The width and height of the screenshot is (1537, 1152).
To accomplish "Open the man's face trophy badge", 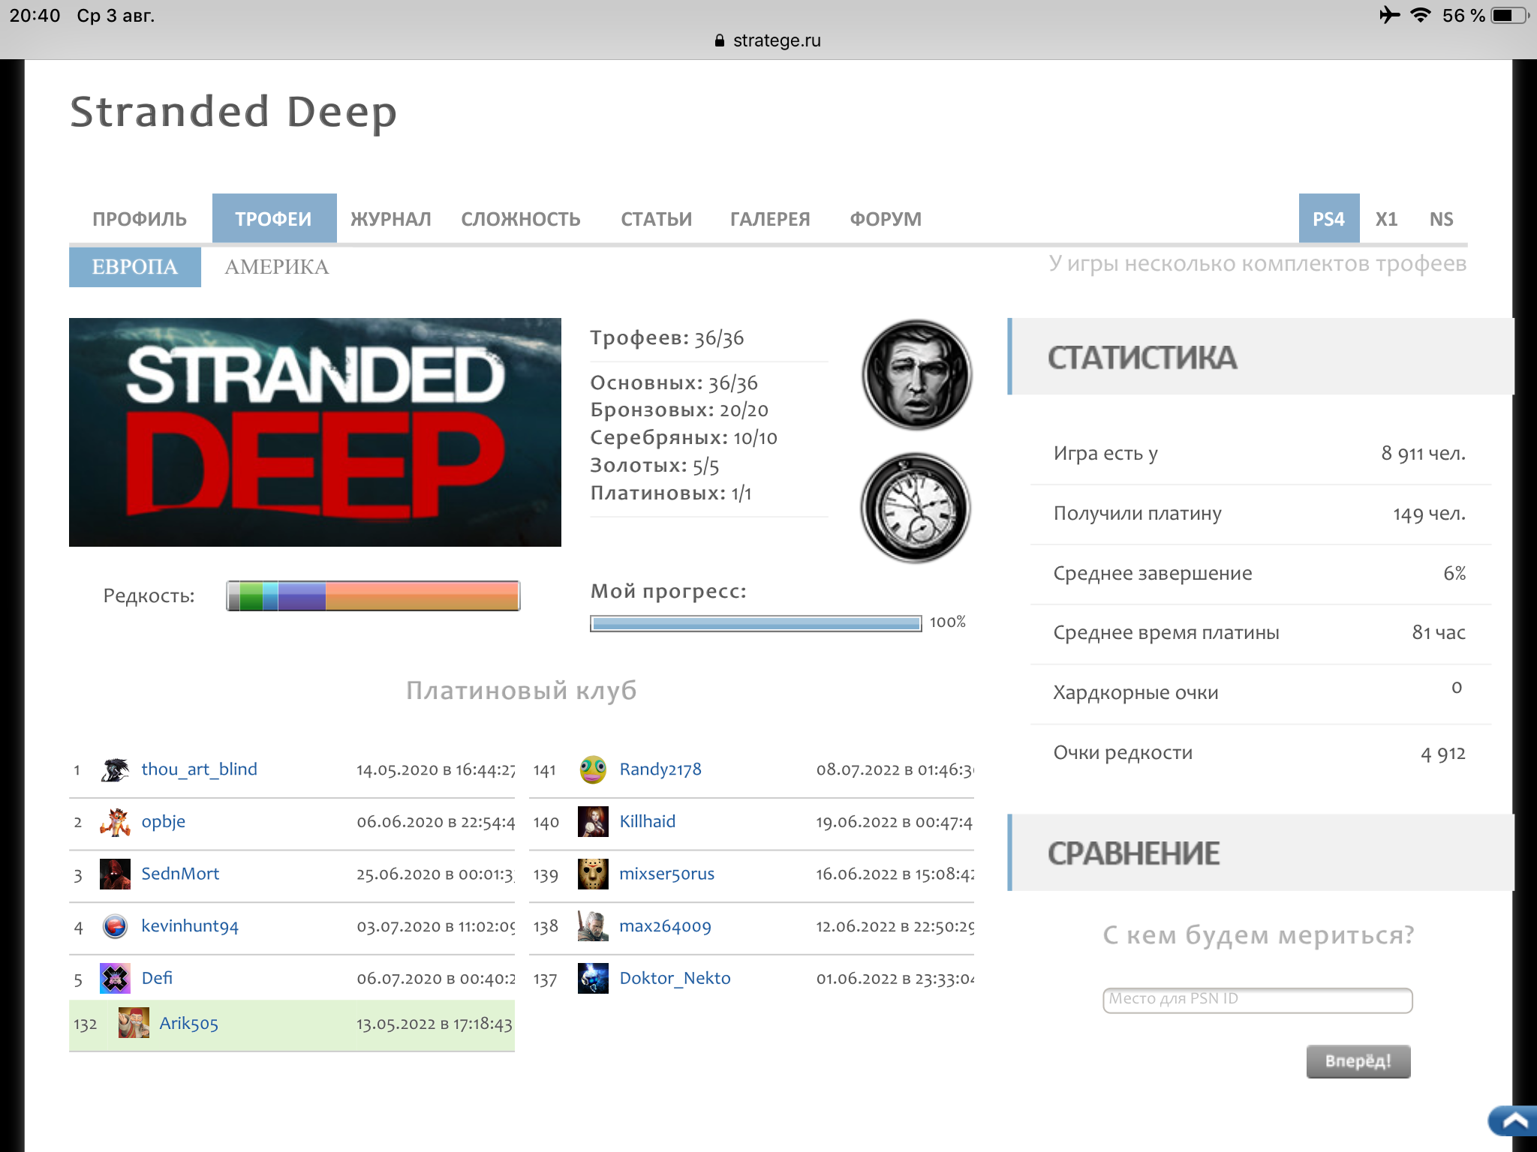I will 916,374.
